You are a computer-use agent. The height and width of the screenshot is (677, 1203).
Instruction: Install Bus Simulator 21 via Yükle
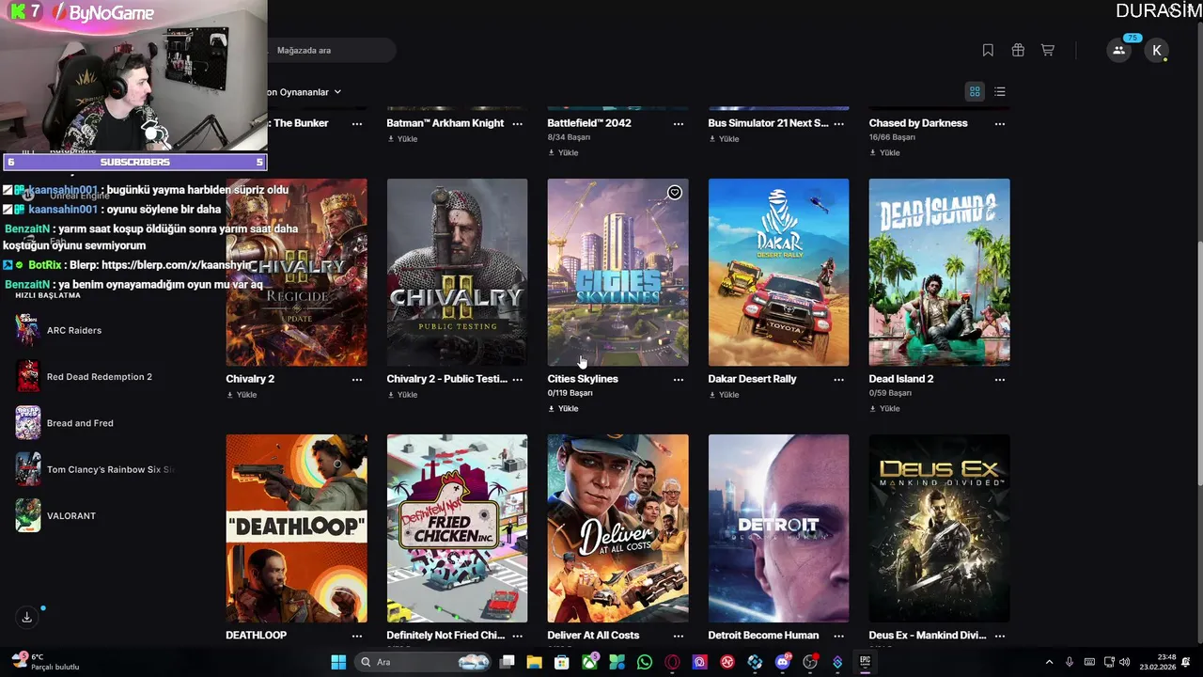(724, 139)
